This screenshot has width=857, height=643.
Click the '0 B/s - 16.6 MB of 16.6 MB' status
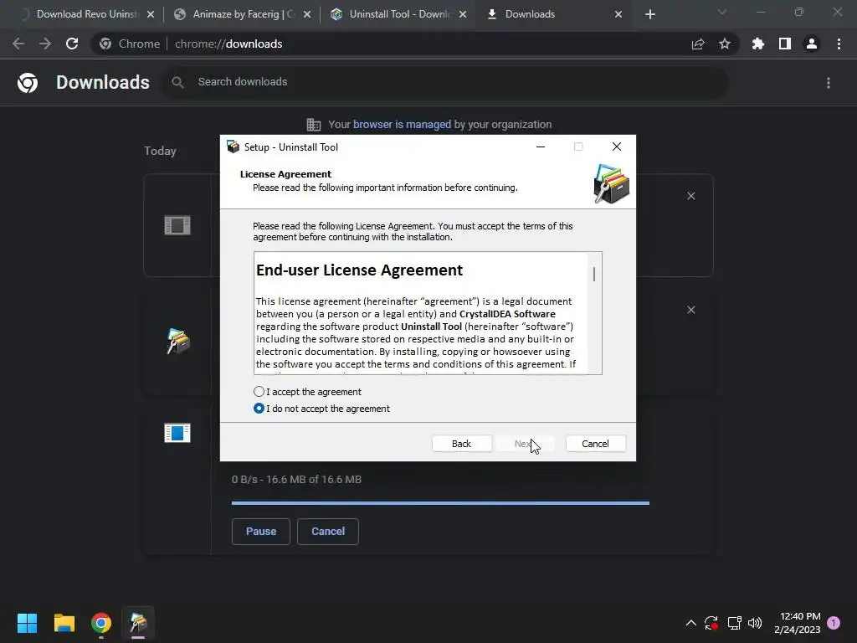(296, 480)
